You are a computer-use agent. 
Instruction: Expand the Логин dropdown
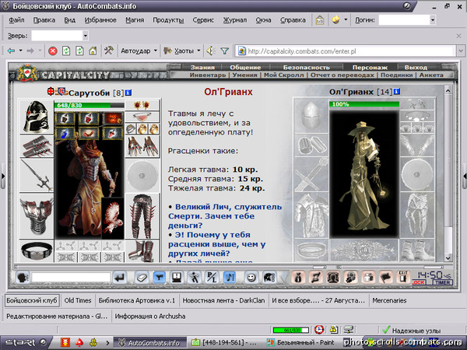point(433,20)
